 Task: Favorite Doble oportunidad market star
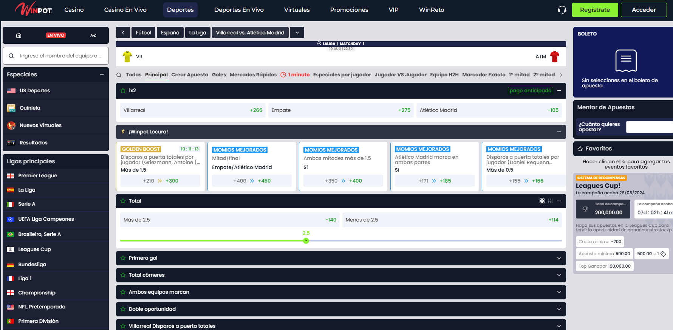tap(123, 309)
